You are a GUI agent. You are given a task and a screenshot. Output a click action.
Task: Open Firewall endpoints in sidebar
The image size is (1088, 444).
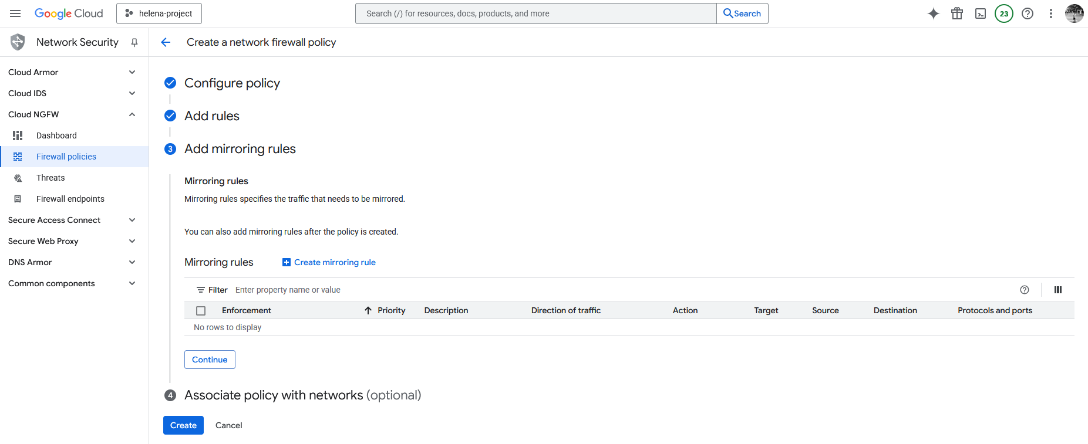click(x=70, y=199)
